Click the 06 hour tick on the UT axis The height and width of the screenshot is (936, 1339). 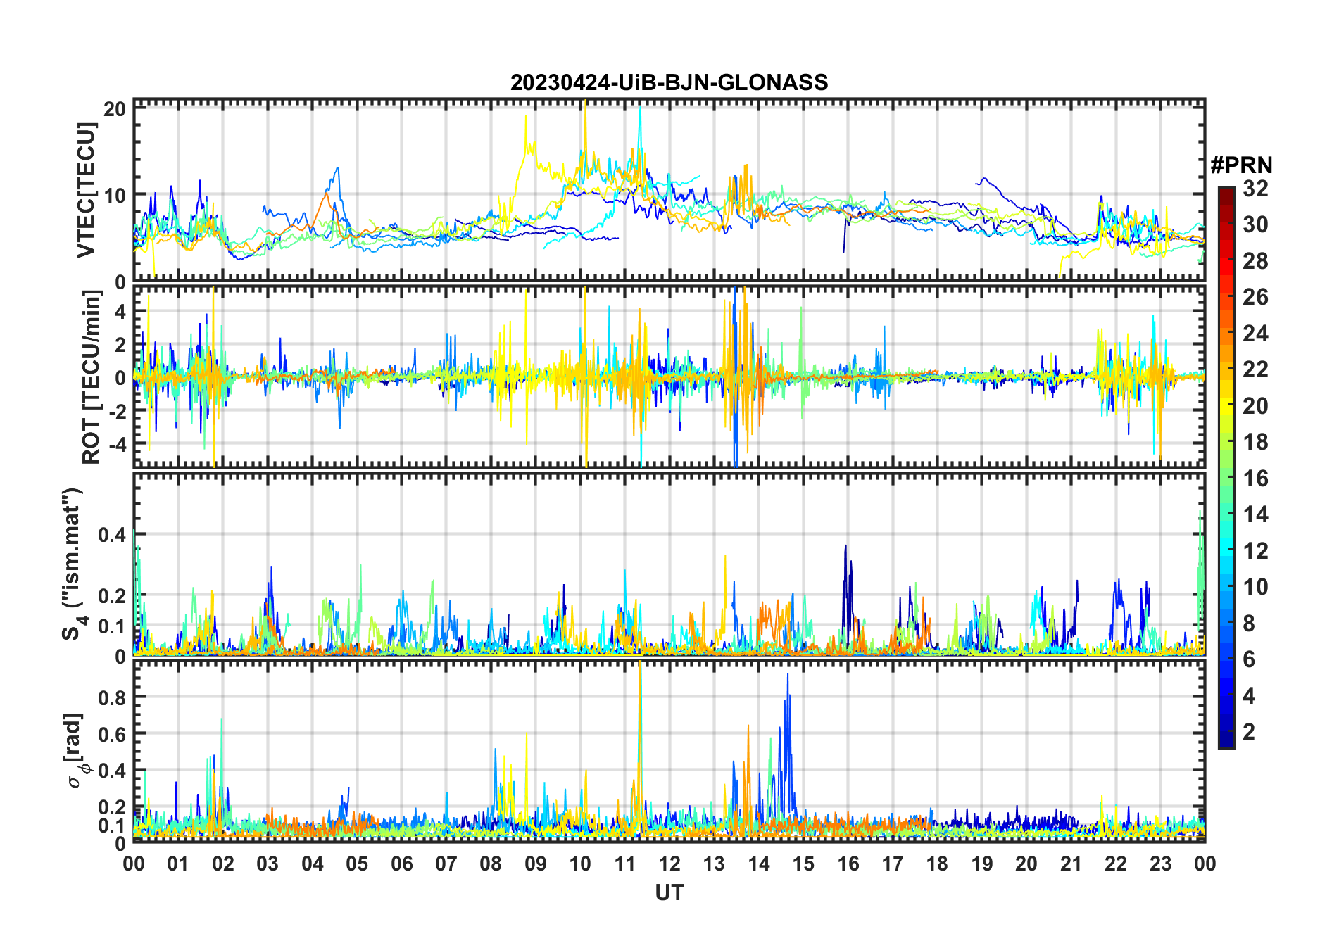click(x=401, y=864)
